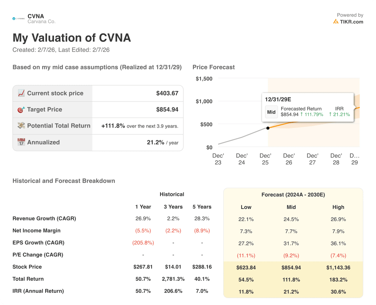
Task: Toggle the Mid case badge in the tooltip
Action: (271, 112)
